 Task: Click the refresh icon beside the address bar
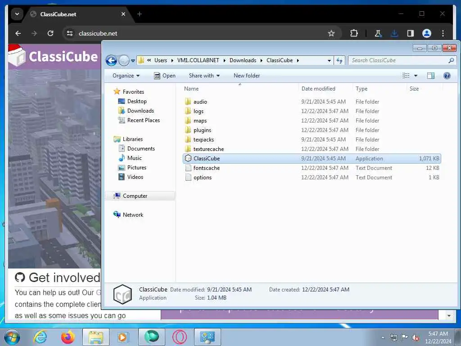339,60
